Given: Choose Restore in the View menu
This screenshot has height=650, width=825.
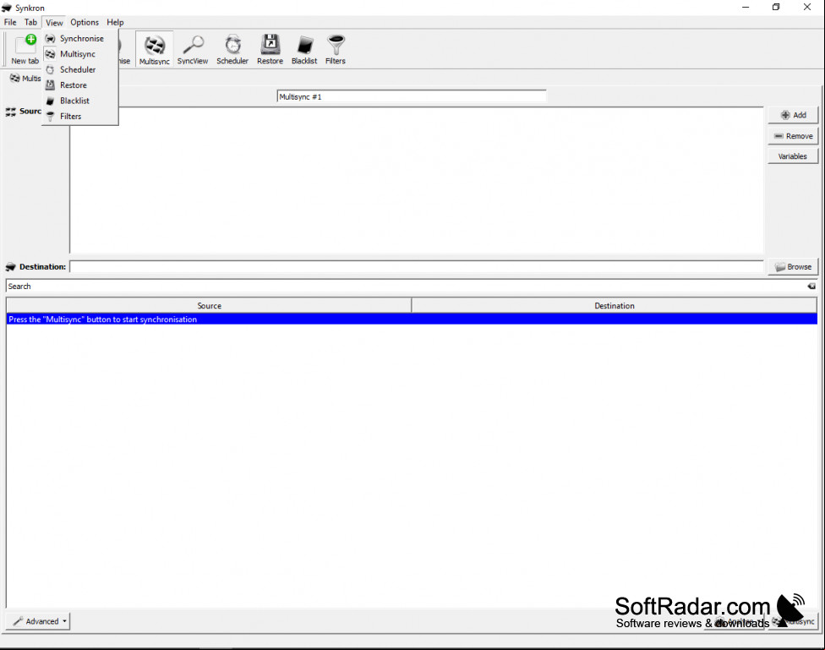Looking at the screenshot, I should point(80,85).
